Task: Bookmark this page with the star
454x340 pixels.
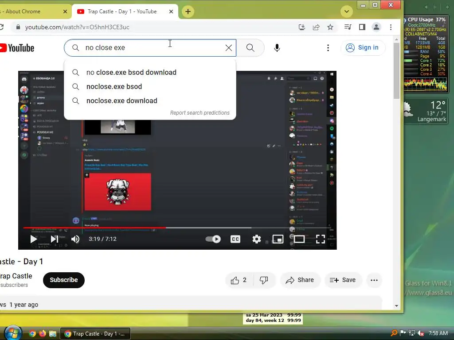Action: pyautogui.click(x=330, y=27)
